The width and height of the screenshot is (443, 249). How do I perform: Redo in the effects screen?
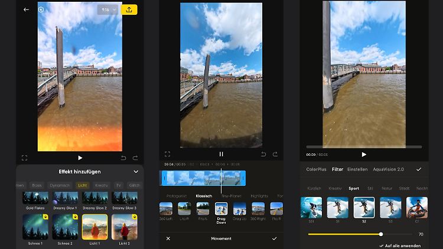coord(135,158)
